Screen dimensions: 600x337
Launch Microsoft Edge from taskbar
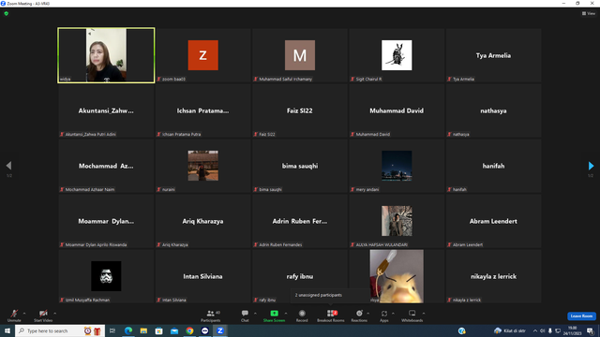click(128, 330)
